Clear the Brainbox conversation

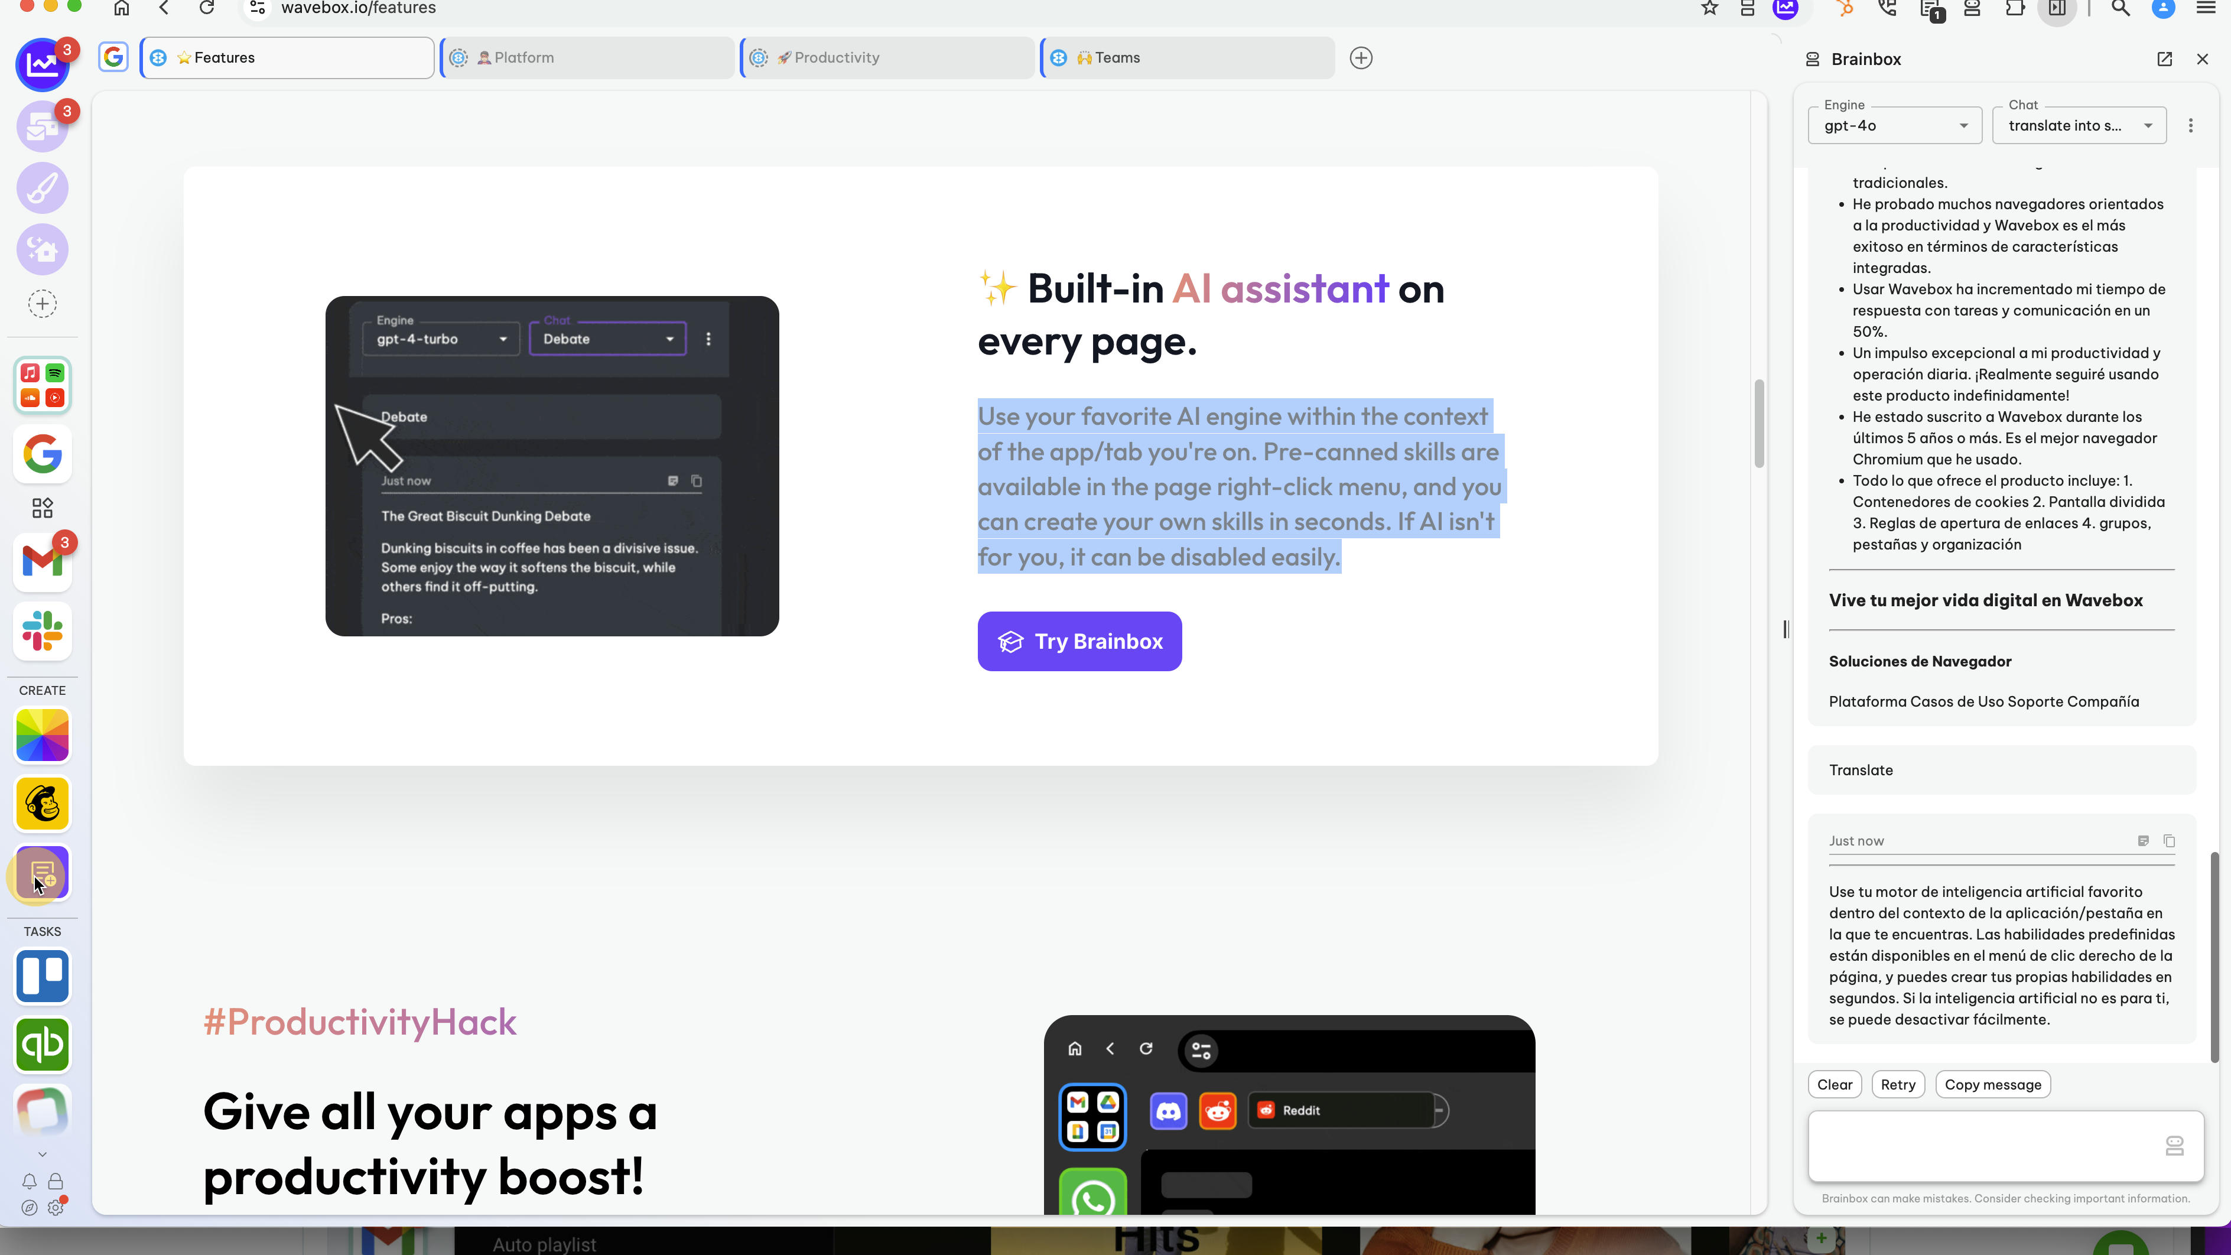click(x=1835, y=1085)
